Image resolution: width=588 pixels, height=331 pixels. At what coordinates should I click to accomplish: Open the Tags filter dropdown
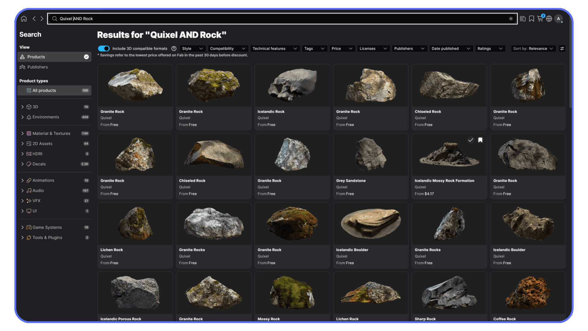coord(314,49)
